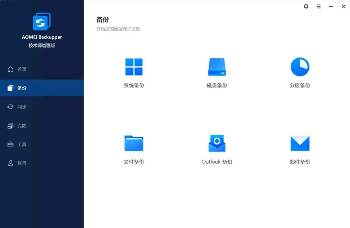Minimize the AOMEI Backupper window
The width and height of the screenshot is (350, 228).
[331, 6]
